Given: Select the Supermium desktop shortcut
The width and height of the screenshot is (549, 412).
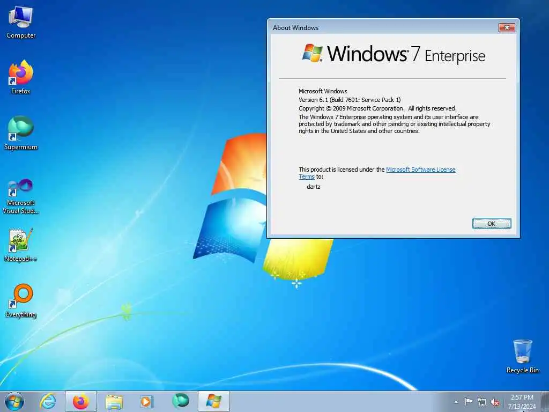Looking at the screenshot, I should (21, 133).
